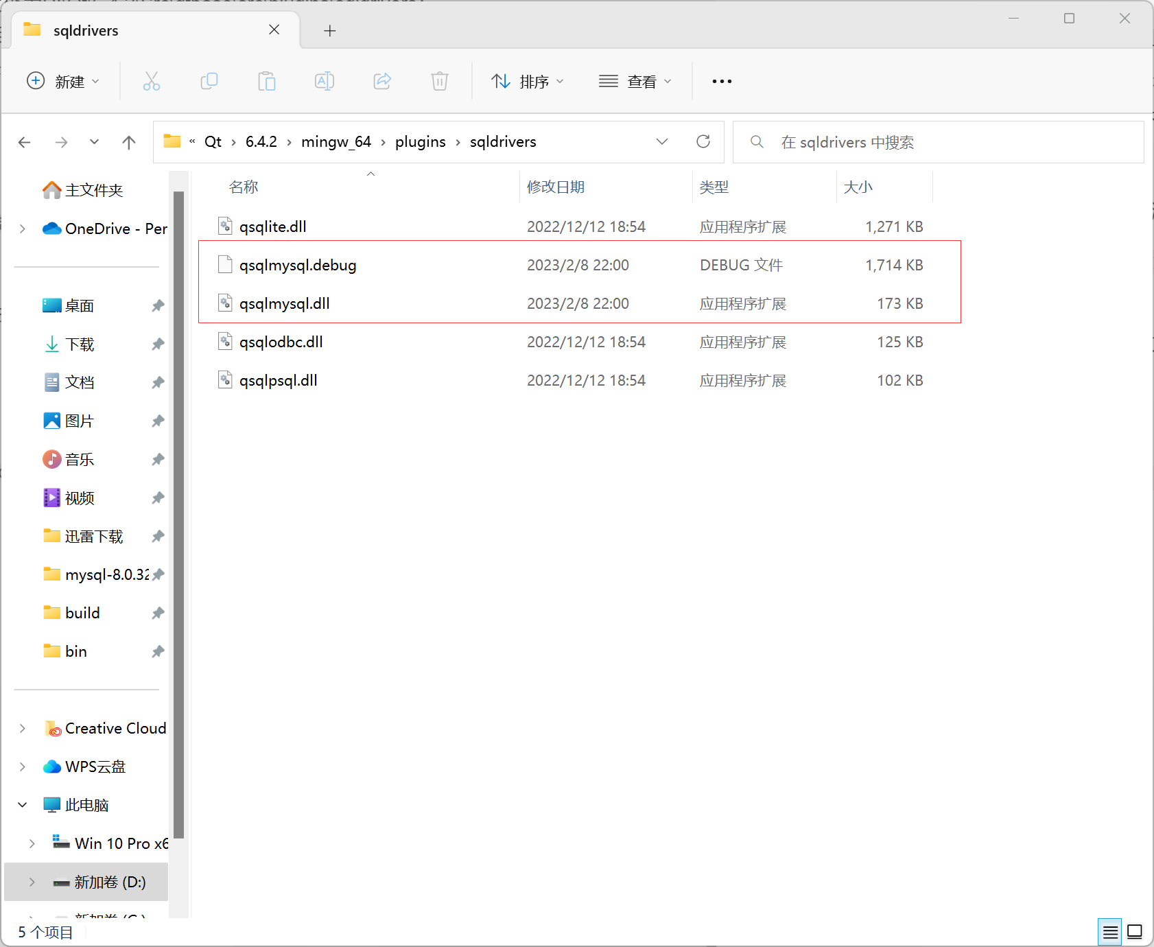Click 6.4.2 in the breadcrumb path
The height and width of the screenshot is (947, 1154).
tap(261, 142)
